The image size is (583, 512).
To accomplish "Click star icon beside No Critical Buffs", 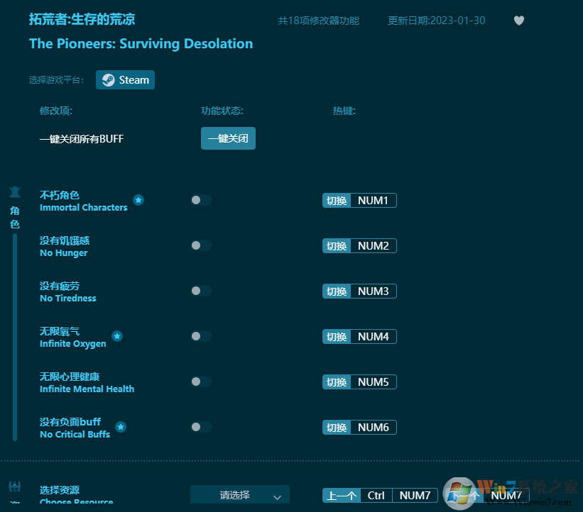I will 121,427.
